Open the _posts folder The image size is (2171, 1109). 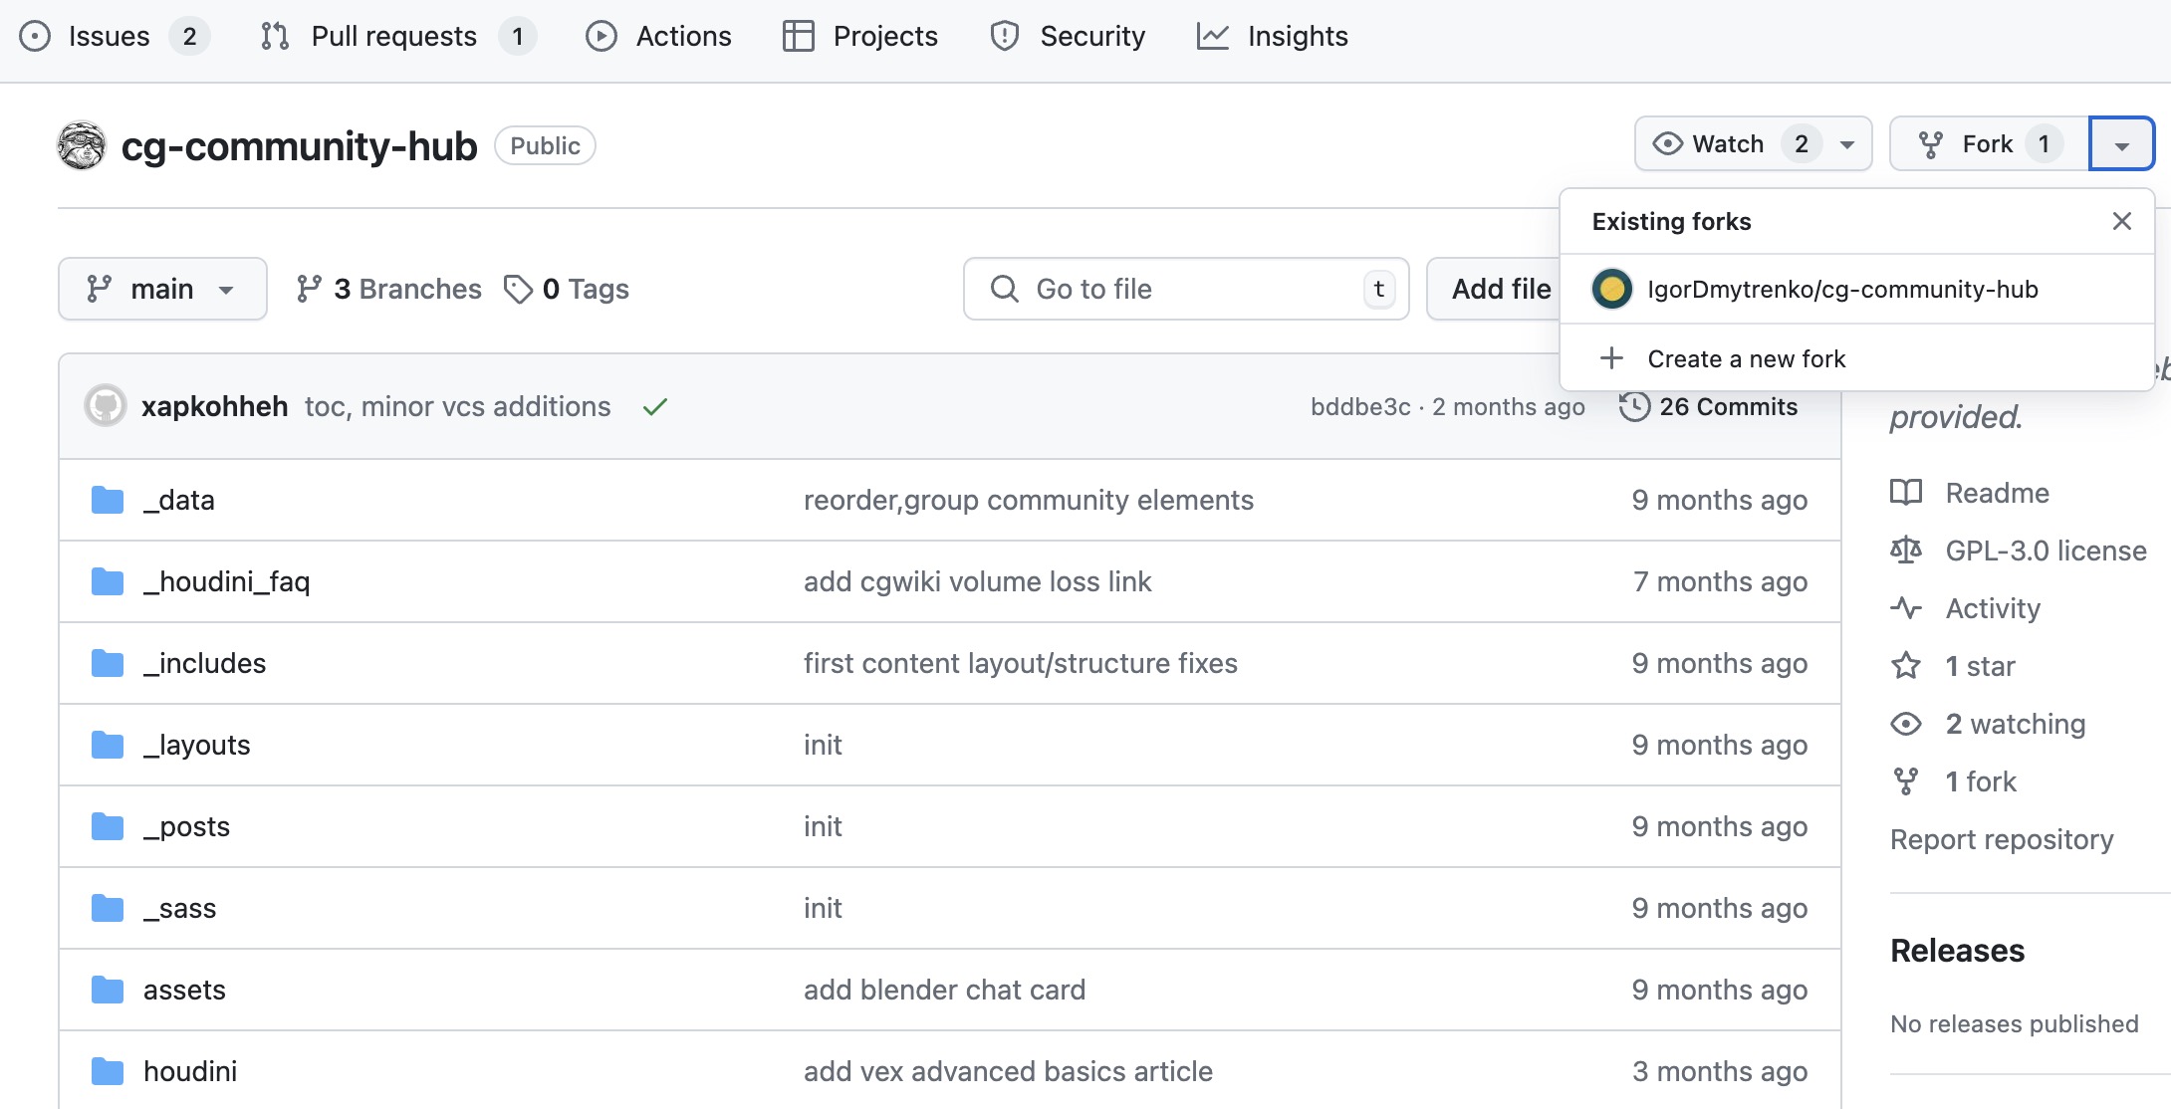pos(186,826)
